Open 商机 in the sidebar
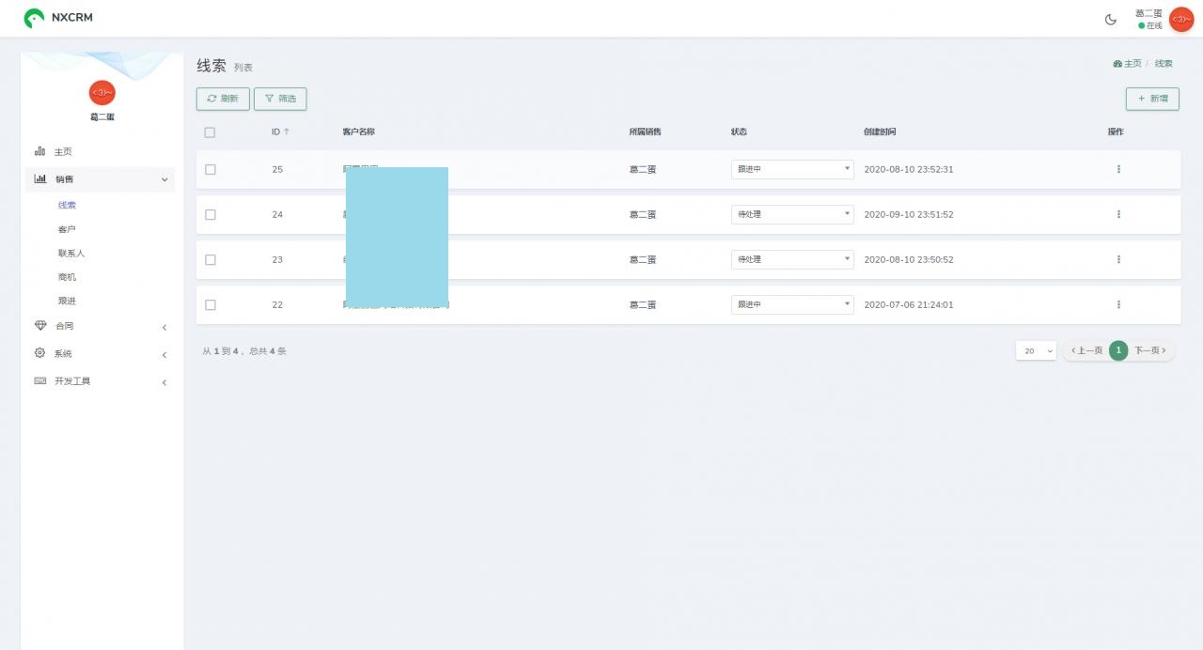The width and height of the screenshot is (1203, 650). (x=67, y=277)
